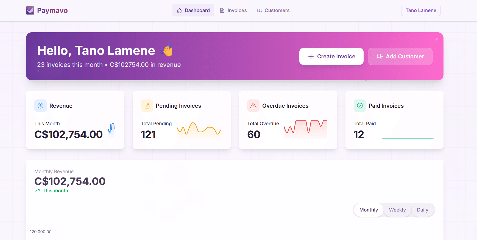
Task: Click the 'Total Paid' label
Action: pyautogui.click(x=365, y=124)
